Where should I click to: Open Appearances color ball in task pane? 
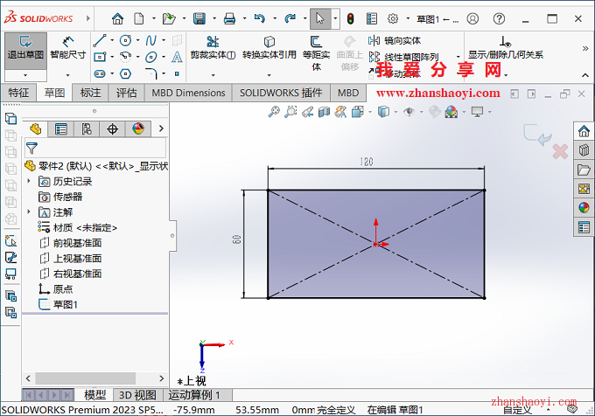[x=584, y=207]
